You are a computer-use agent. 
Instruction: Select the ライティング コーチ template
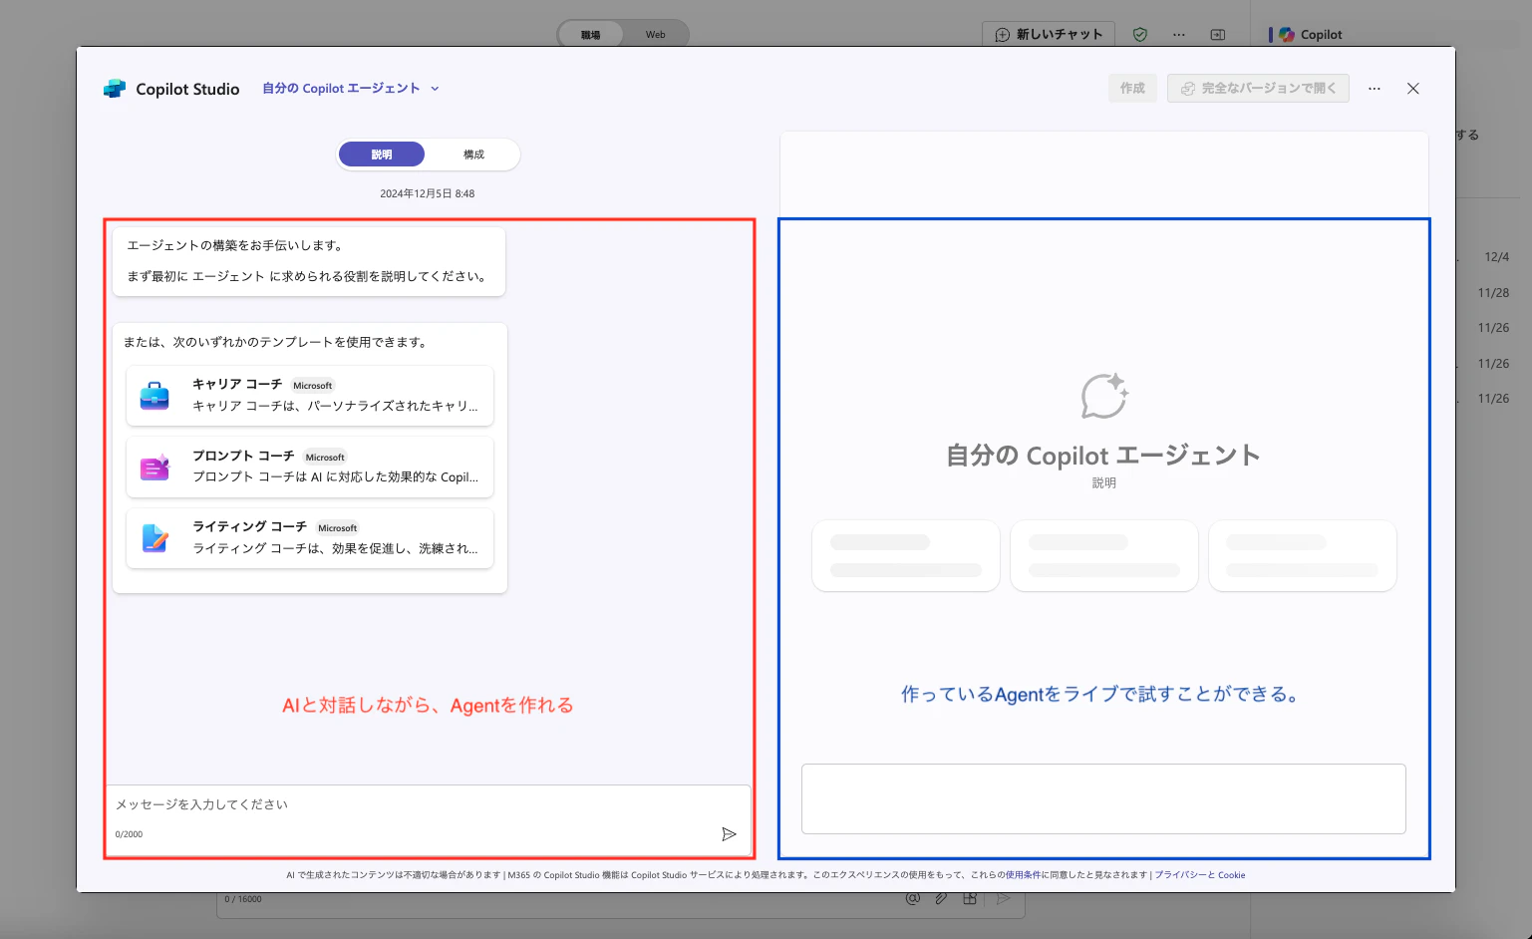click(310, 538)
